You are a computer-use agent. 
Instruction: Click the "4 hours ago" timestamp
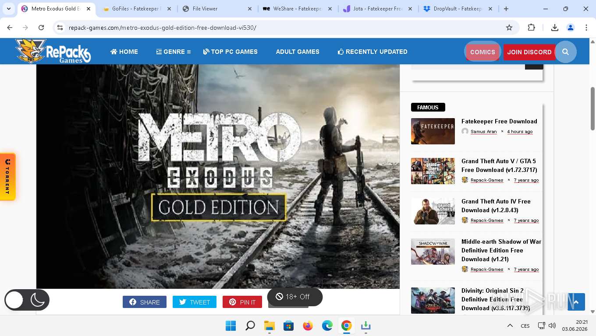[x=520, y=132]
